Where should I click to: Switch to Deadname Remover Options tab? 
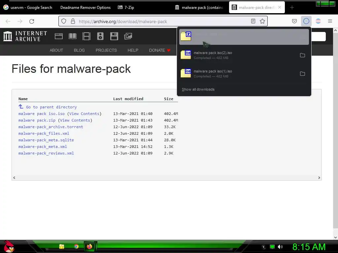[x=85, y=8]
